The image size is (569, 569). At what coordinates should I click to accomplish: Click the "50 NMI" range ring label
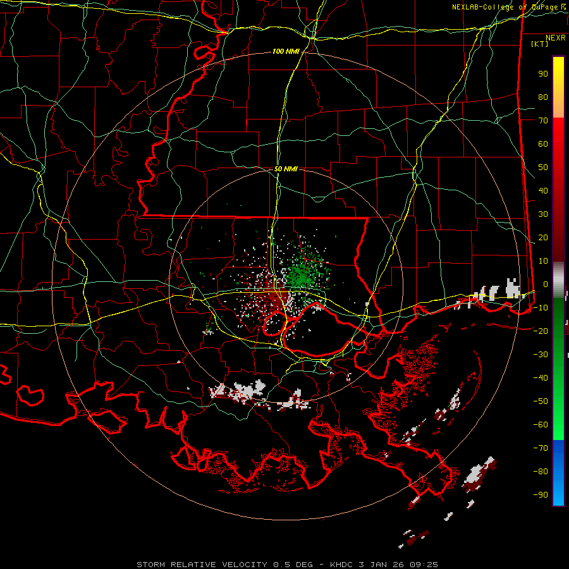(286, 169)
